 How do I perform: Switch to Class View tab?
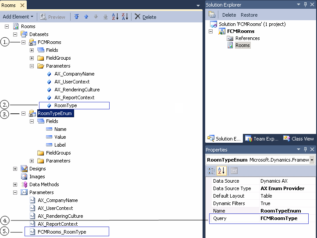click(x=299, y=139)
